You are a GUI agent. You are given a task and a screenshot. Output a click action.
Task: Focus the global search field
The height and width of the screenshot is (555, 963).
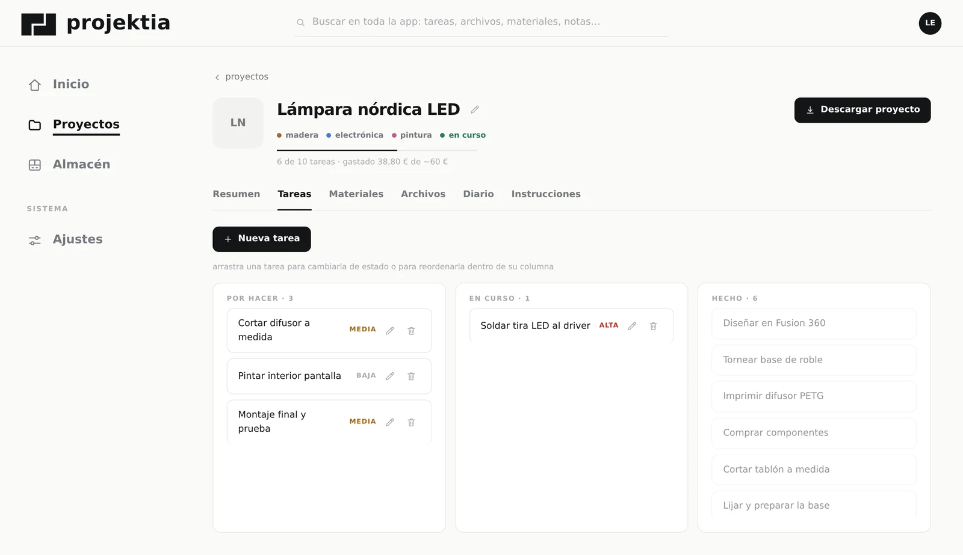pos(482,22)
